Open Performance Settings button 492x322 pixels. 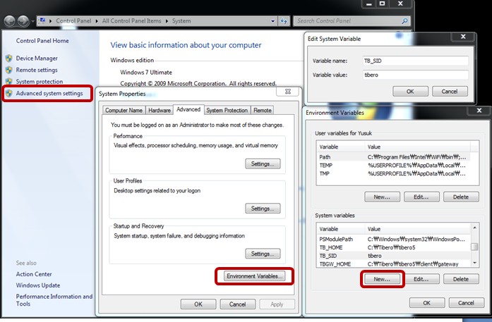click(x=263, y=164)
